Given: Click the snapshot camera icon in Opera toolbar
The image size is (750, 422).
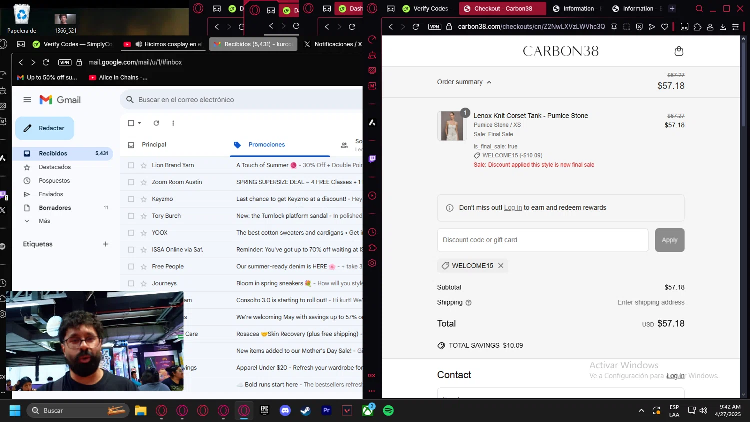Looking at the screenshot, I should tap(626, 27).
